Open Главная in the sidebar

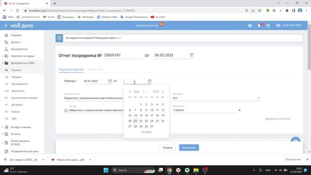tap(16, 35)
